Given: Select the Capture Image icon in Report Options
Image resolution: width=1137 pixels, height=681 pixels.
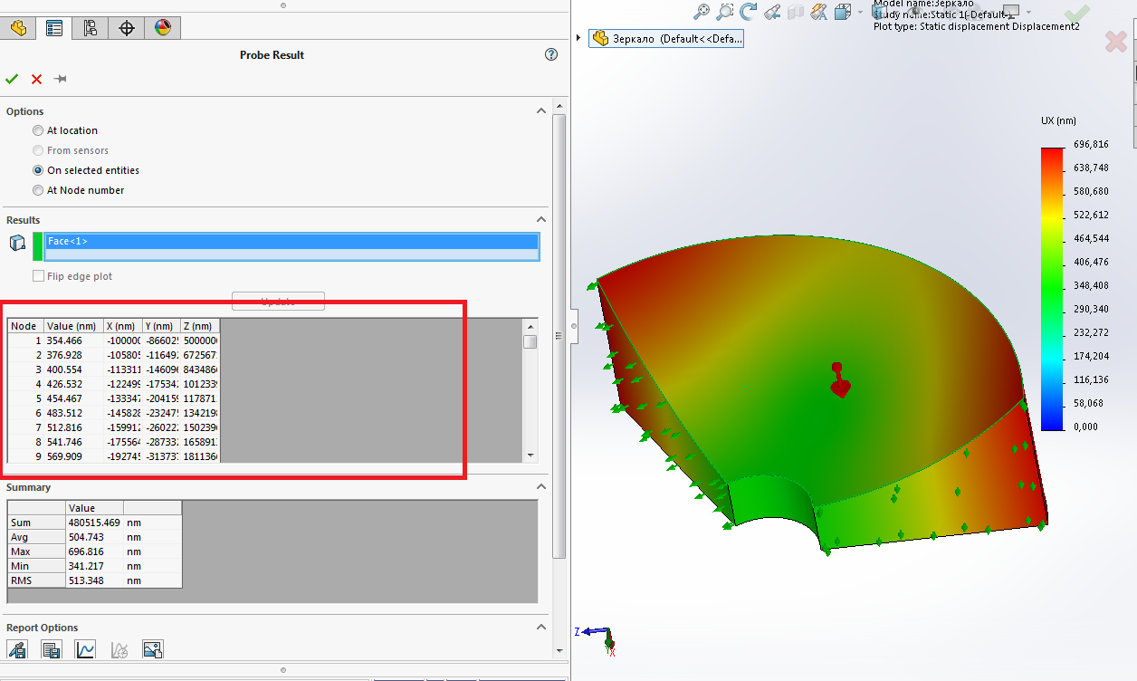Looking at the screenshot, I should tap(152, 649).
